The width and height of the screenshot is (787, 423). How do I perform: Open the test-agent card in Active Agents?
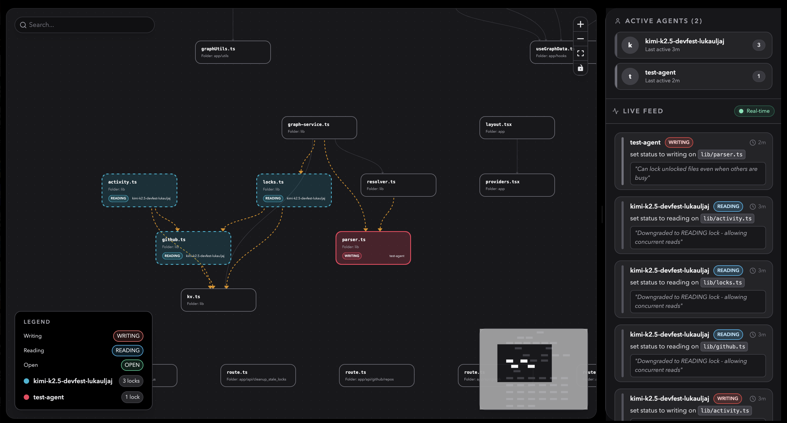click(693, 76)
